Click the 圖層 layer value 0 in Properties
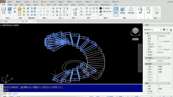This screenshot has width=173, height=97. pyautogui.click(x=164, y=39)
